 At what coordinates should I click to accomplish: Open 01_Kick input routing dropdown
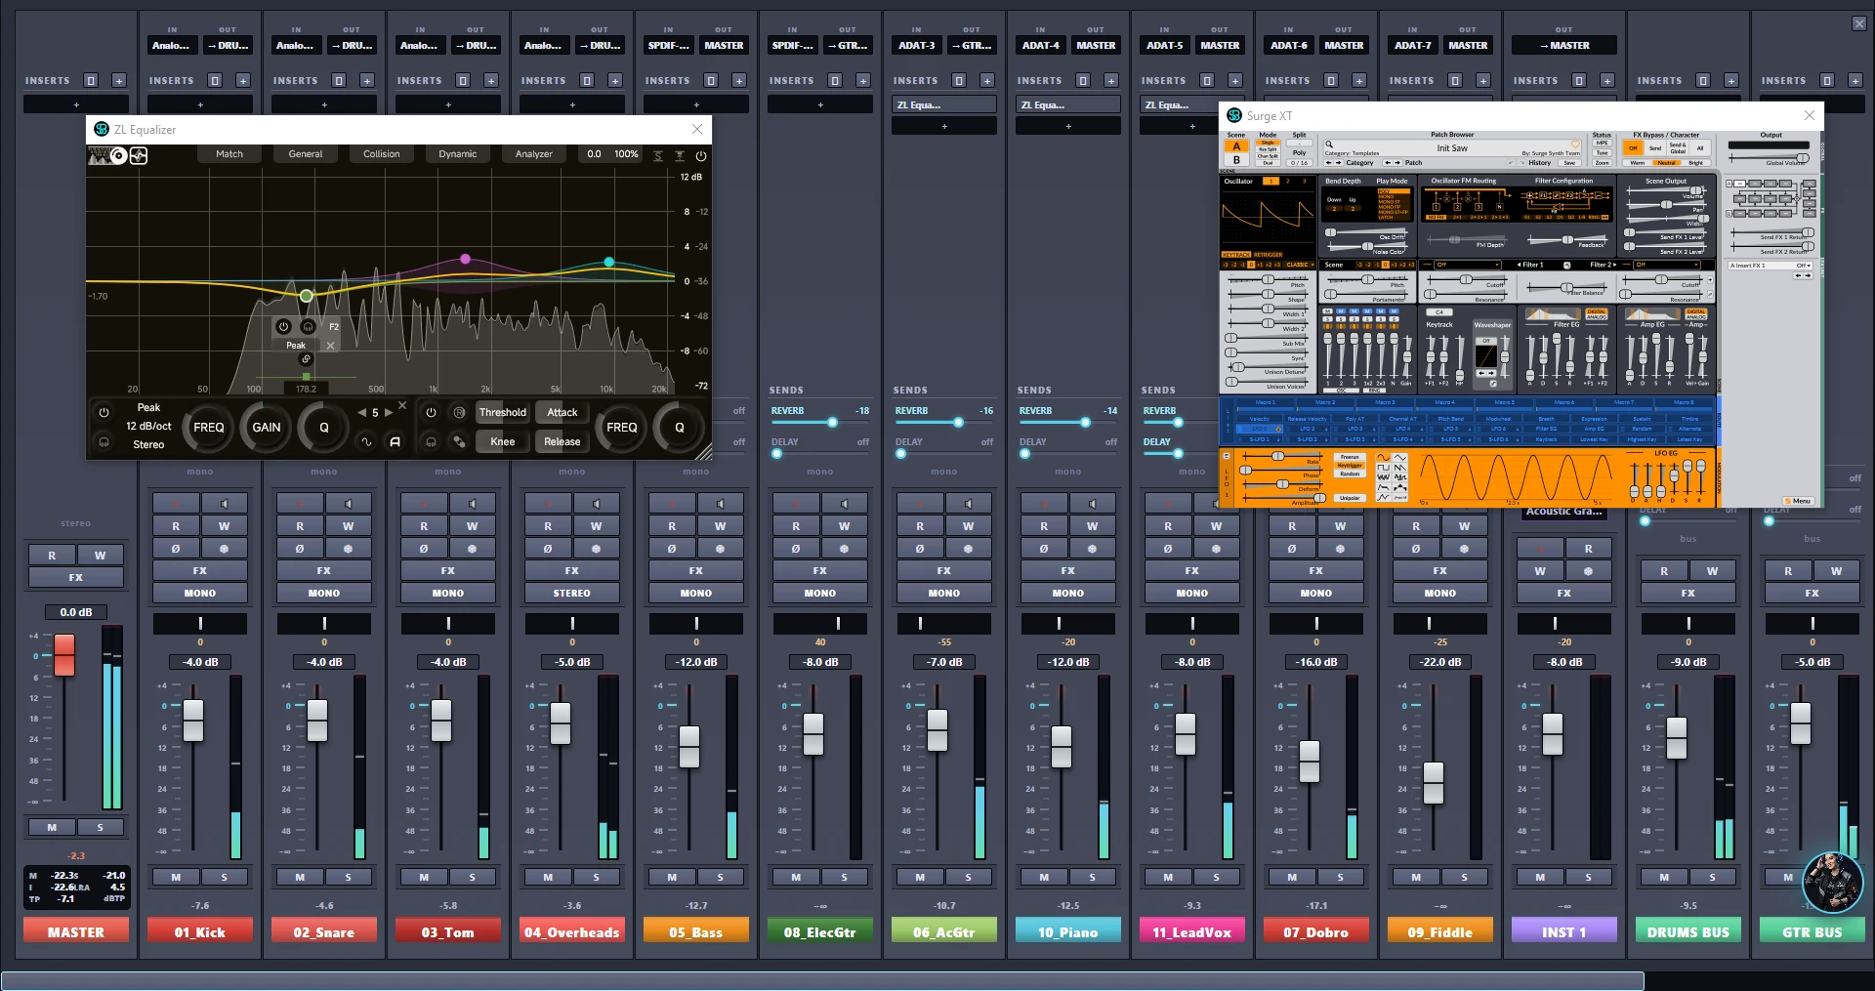[171, 45]
